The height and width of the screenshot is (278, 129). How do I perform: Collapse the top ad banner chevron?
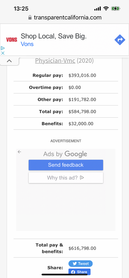tap(9, 61)
